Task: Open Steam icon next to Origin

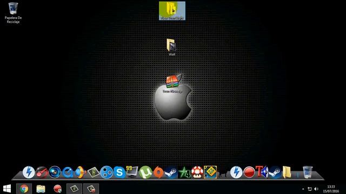Action: [171, 172]
